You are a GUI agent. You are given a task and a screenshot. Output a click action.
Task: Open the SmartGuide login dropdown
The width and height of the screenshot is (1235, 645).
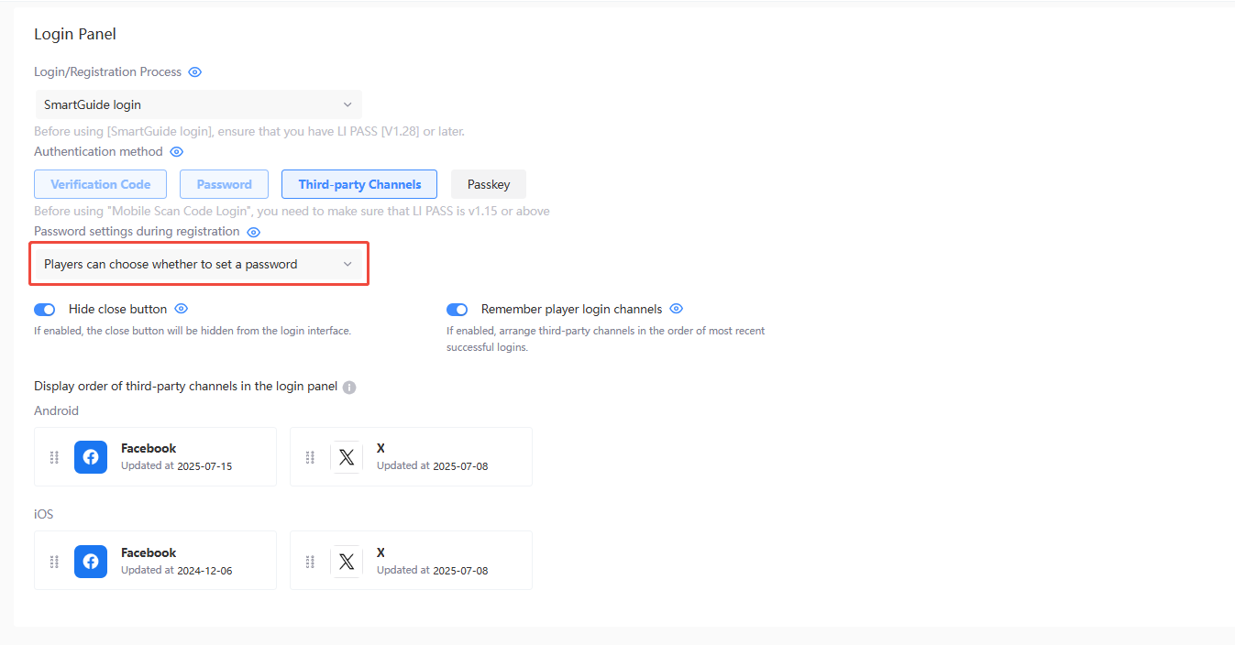198,104
